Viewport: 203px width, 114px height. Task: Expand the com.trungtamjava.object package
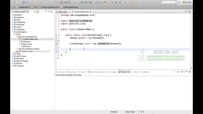tap(17, 49)
